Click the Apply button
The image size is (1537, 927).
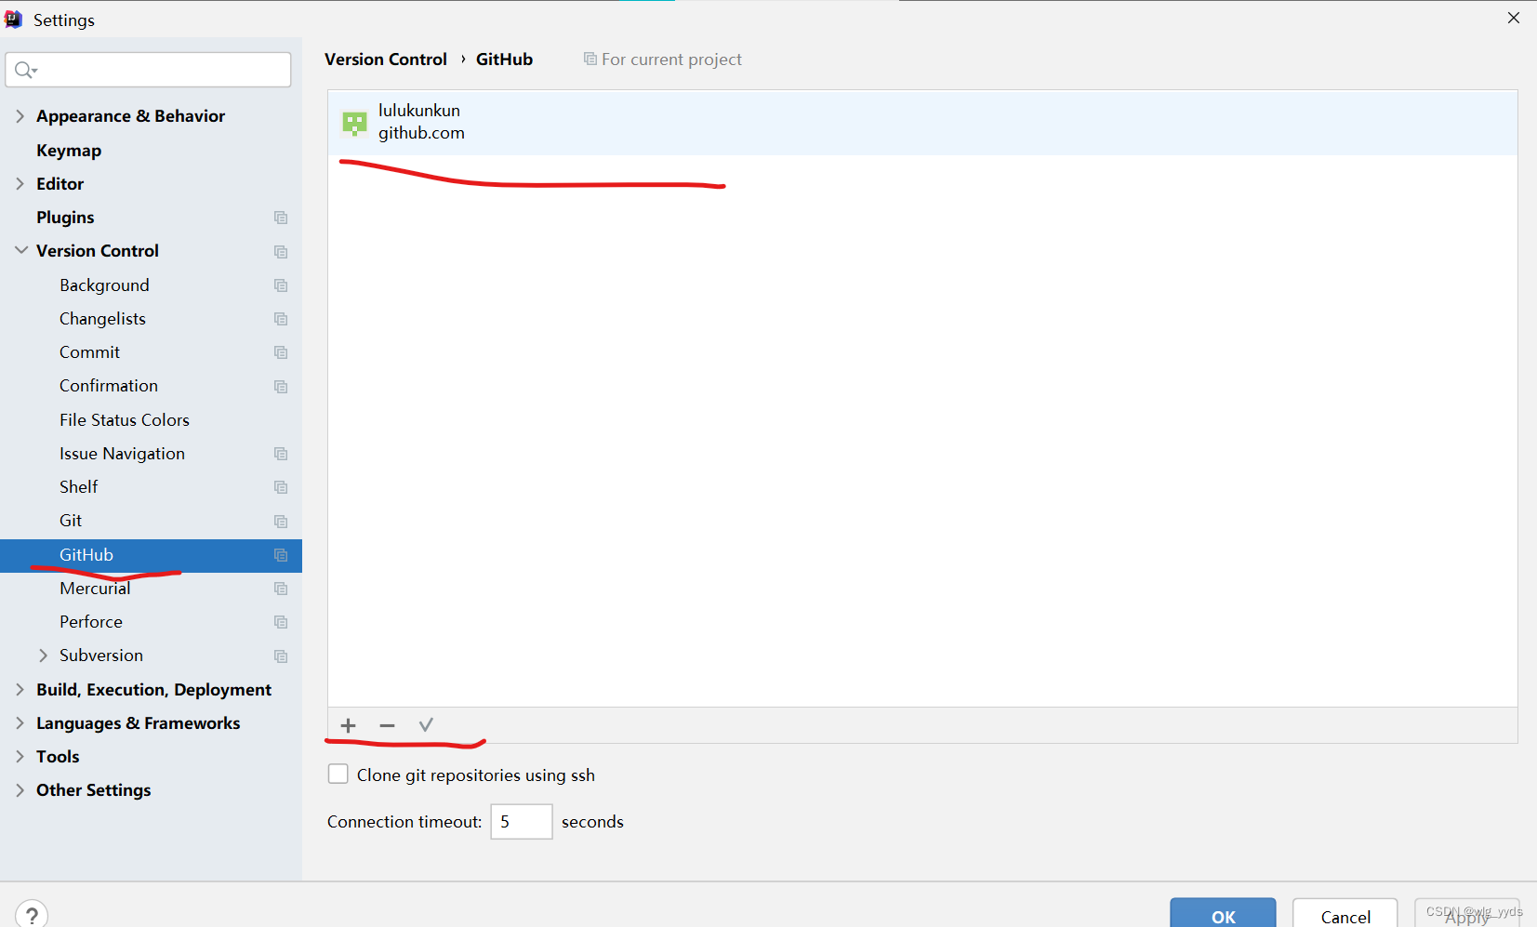coord(1467,913)
